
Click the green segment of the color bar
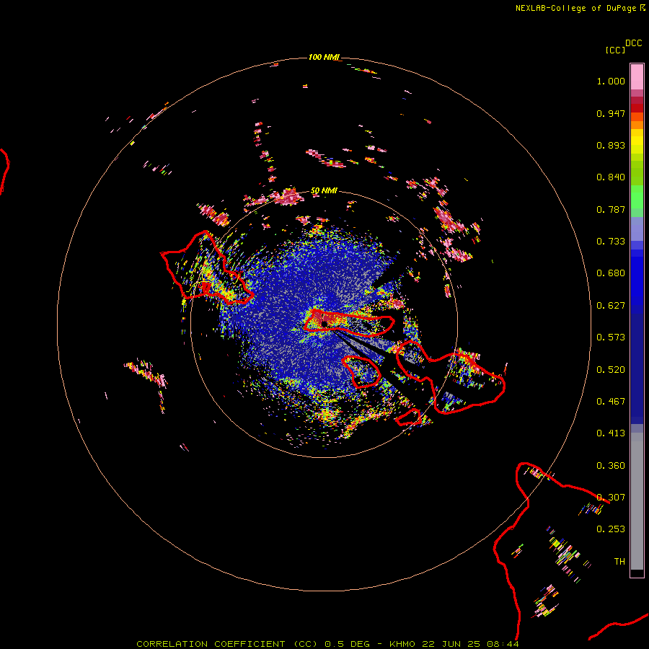(637, 197)
